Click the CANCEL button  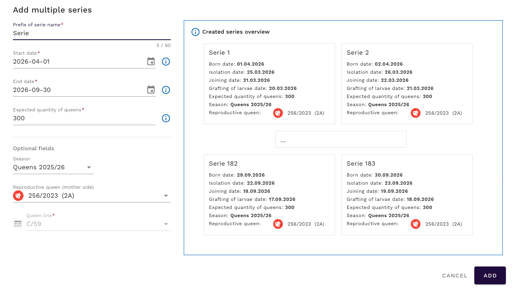pyautogui.click(x=454, y=275)
